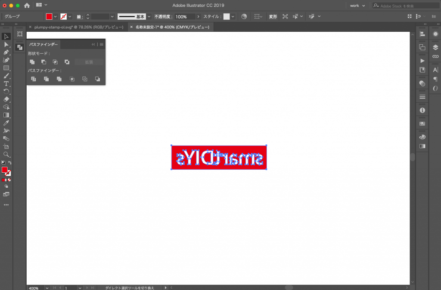Open the Align panel icon
This screenshot has height=290, width=441.
pos(422,34)
